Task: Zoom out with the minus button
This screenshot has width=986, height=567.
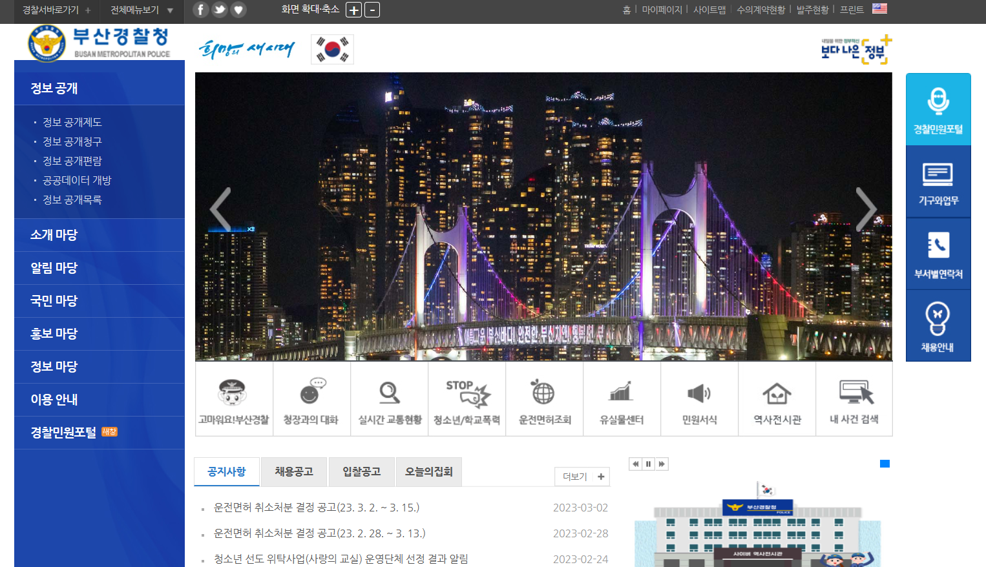Action: tap(372, 10)
